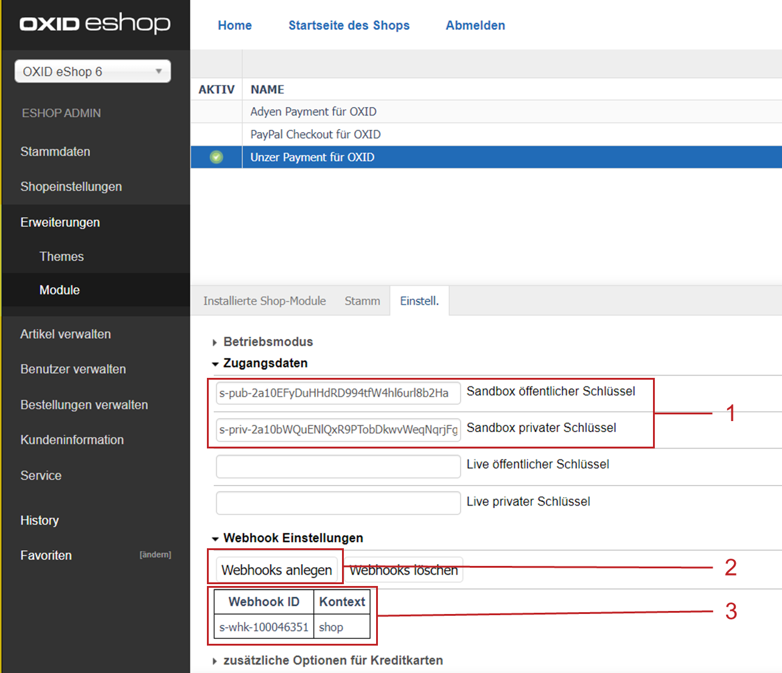The width and height of the screenshot is (782, 673).
Task: Click the Webhooks löschen button
Action: click(403, 570)
